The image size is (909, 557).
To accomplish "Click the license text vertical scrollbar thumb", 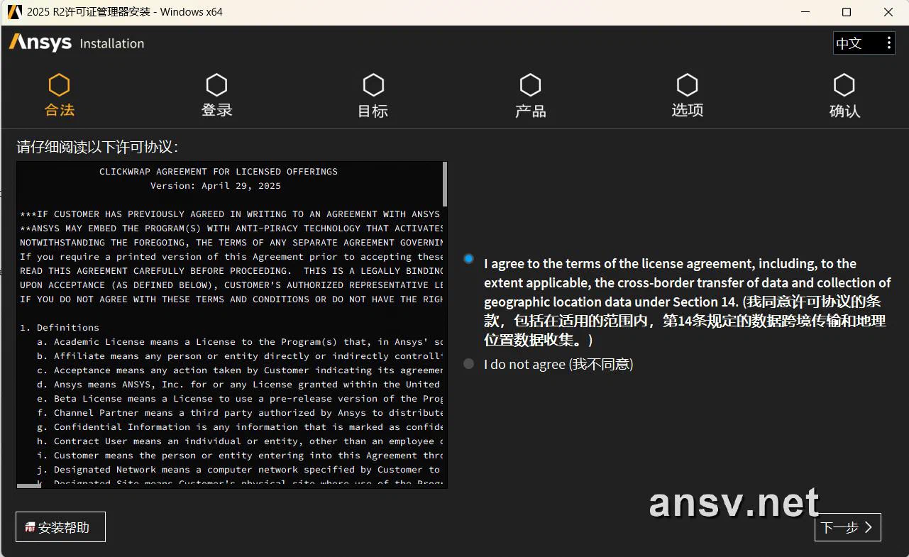I will 445,184.
